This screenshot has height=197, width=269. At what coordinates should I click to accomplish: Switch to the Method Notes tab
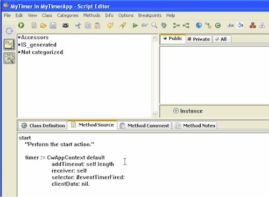(x=195, y=125)
